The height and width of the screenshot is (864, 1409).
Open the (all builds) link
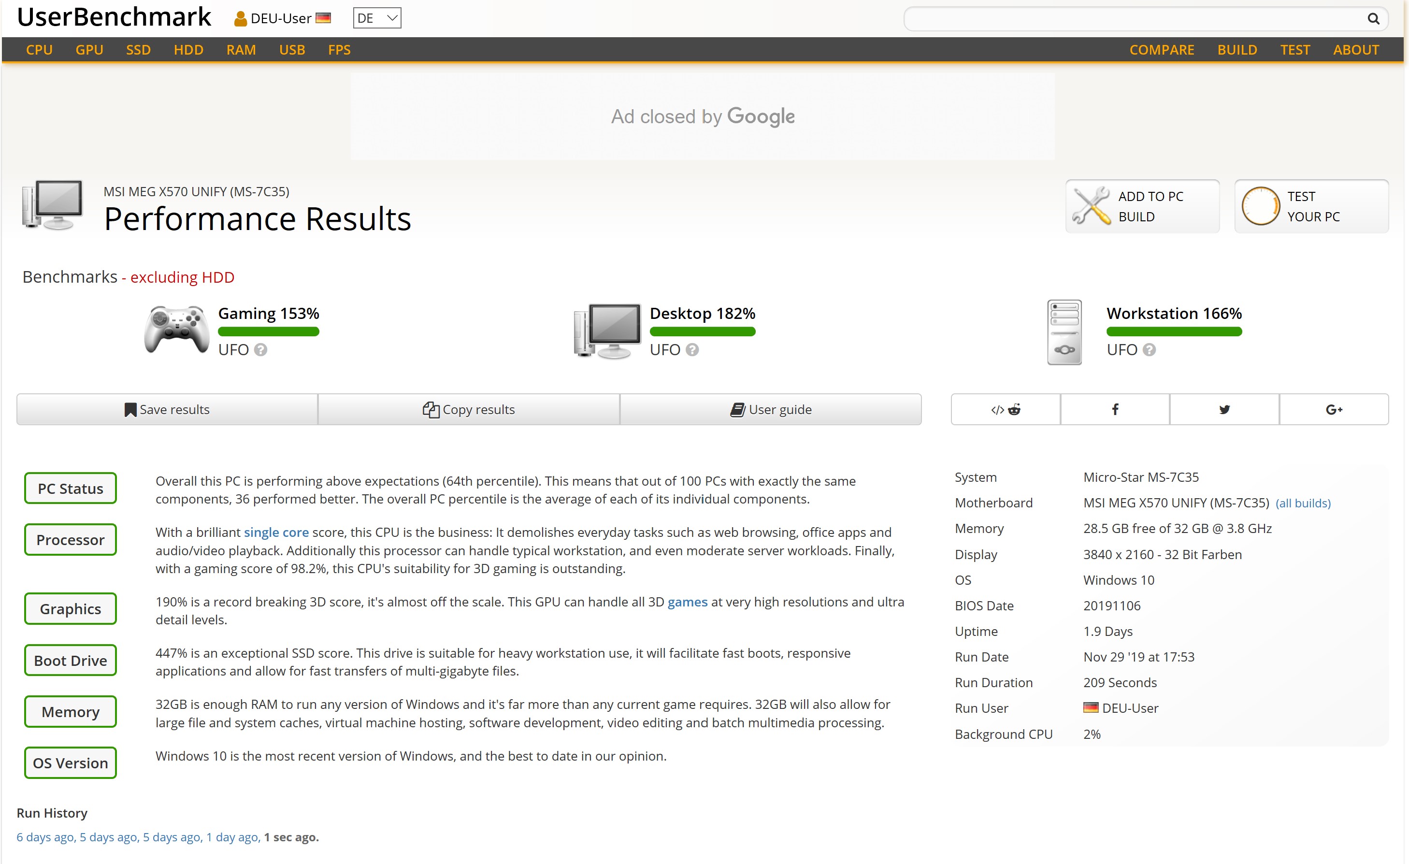coord(1303,503)
